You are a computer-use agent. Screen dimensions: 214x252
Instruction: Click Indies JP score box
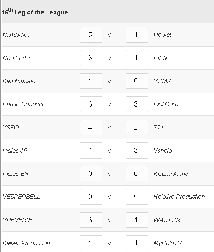[91, 151]
